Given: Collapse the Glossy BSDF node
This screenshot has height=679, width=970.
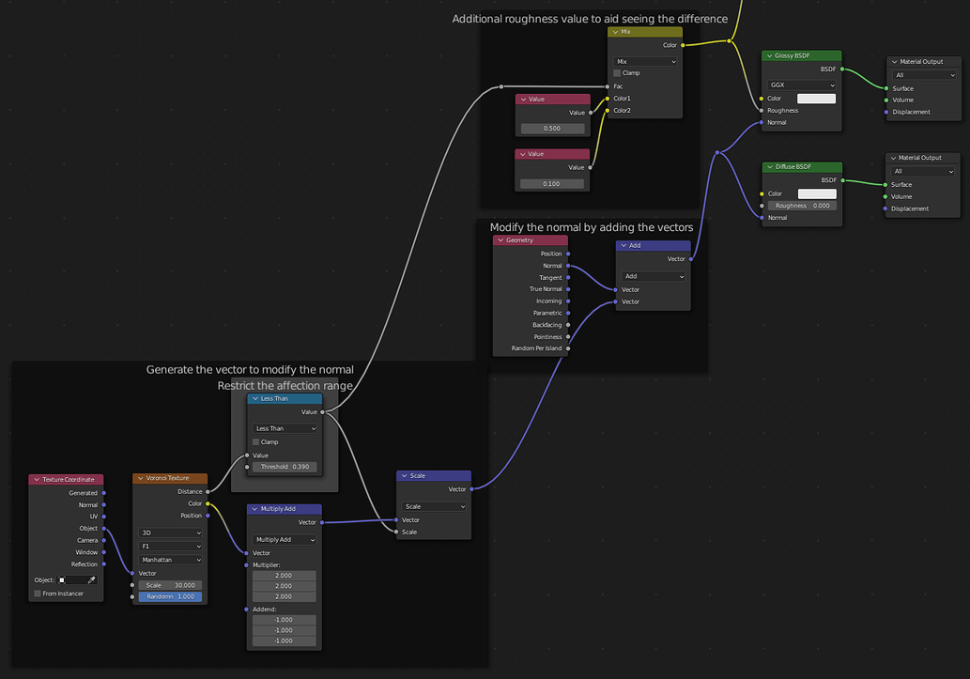Looking at the screenshot, I should [x=770, y=55].
